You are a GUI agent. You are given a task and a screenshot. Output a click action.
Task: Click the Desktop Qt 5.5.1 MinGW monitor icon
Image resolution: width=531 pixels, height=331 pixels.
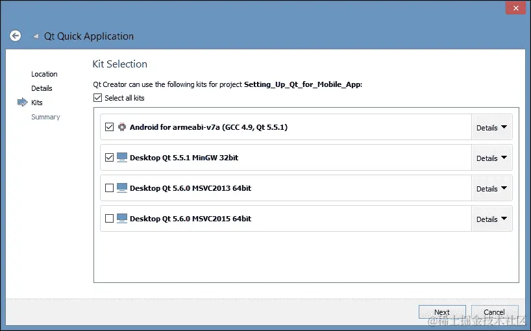point(121,158)
